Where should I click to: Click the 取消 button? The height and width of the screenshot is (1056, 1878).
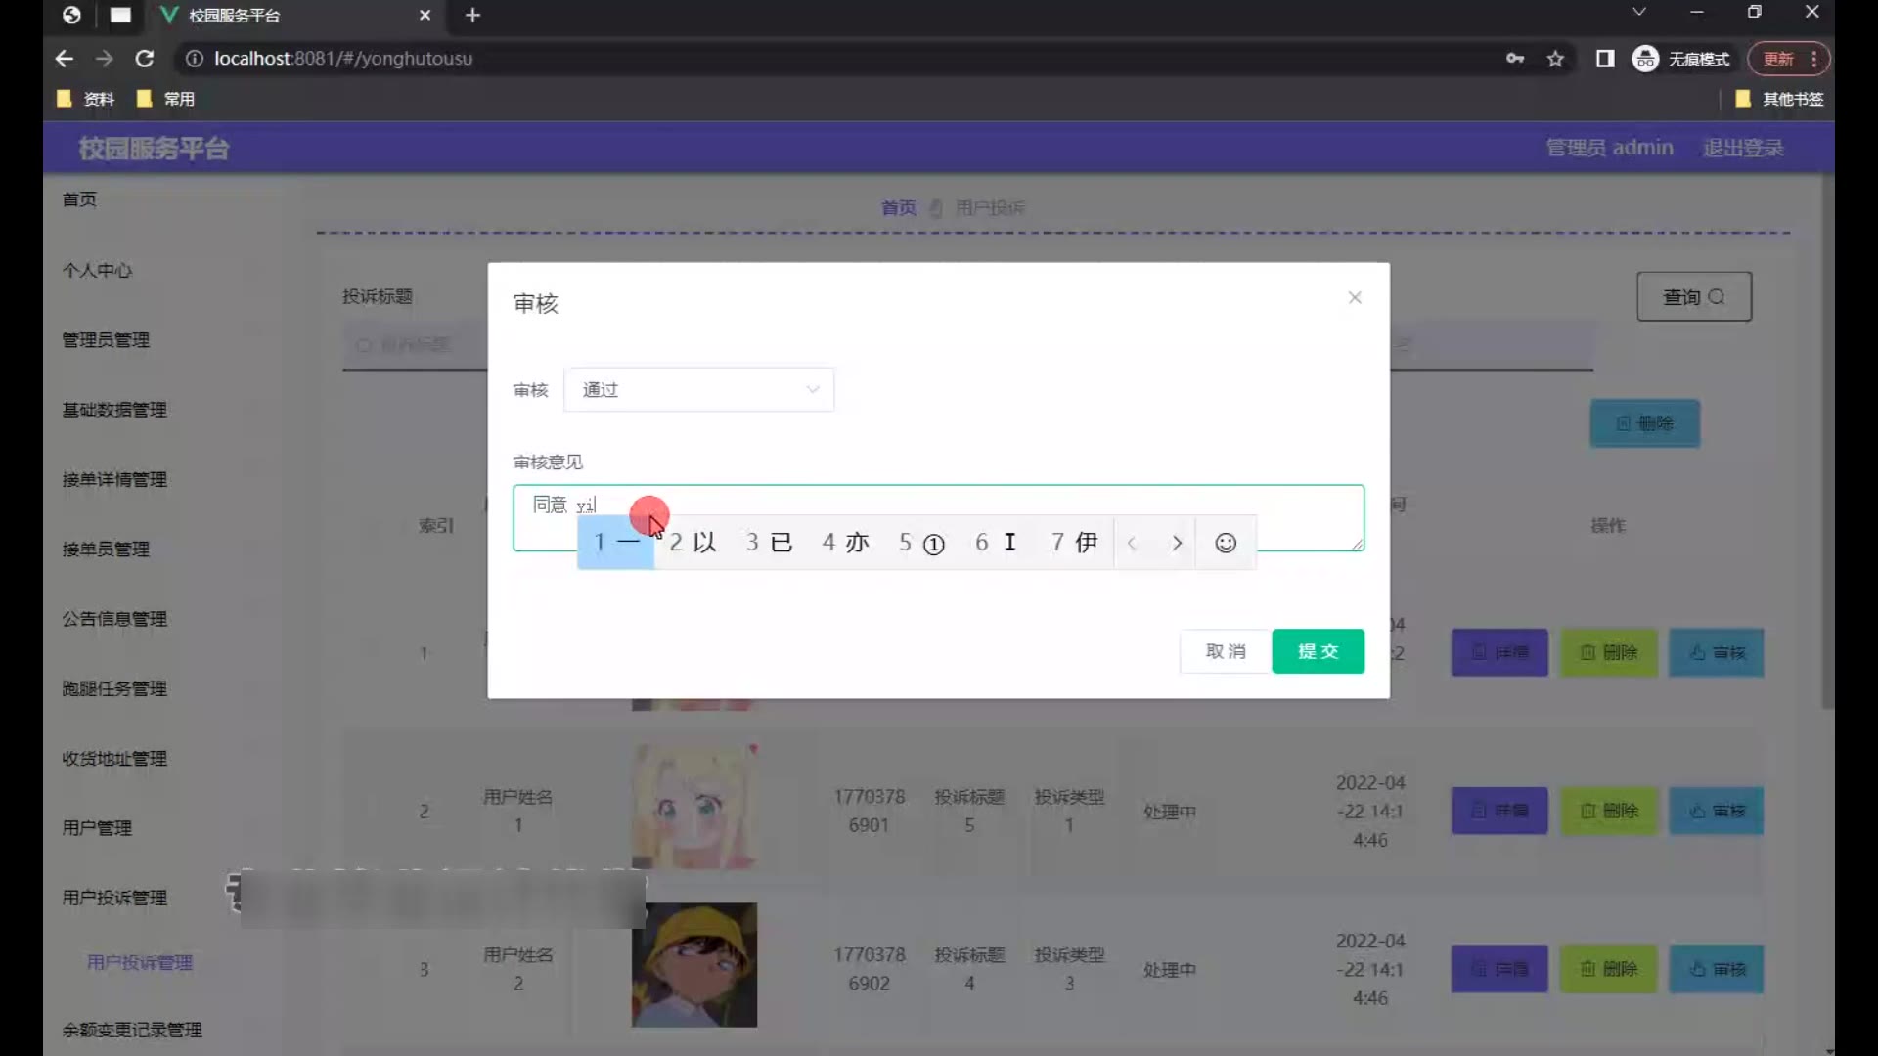pos(1225,651)
